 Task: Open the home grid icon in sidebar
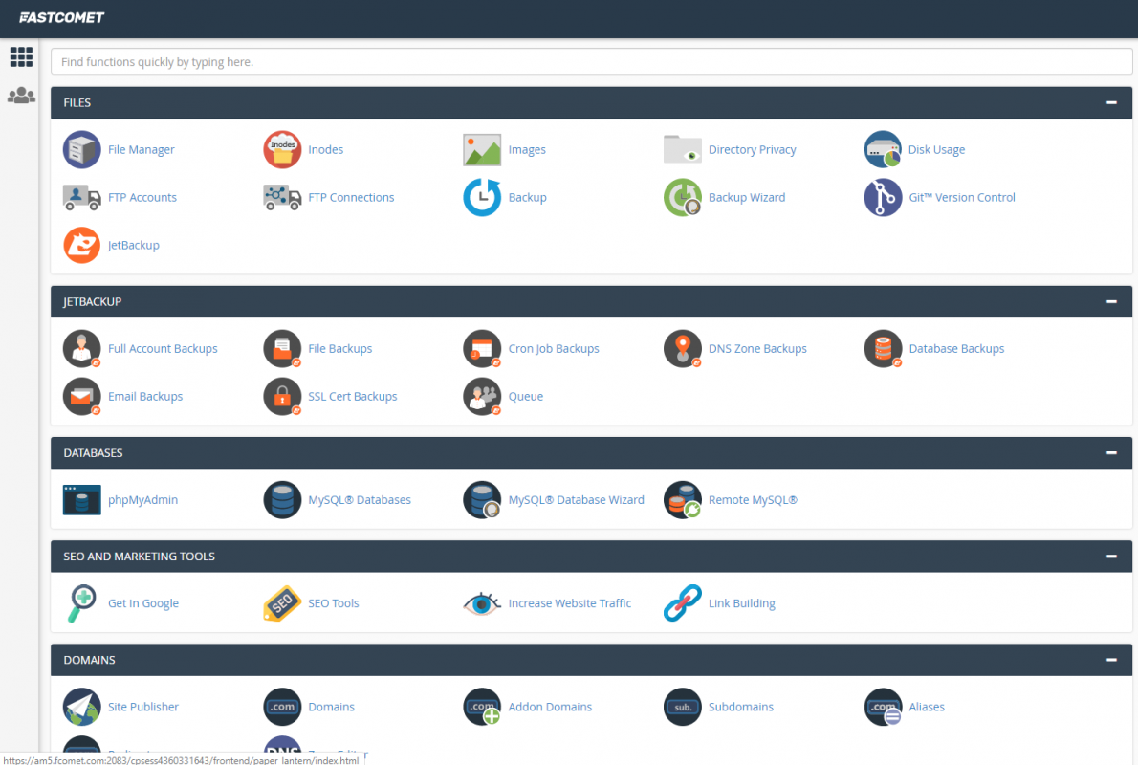coord(21,56)
